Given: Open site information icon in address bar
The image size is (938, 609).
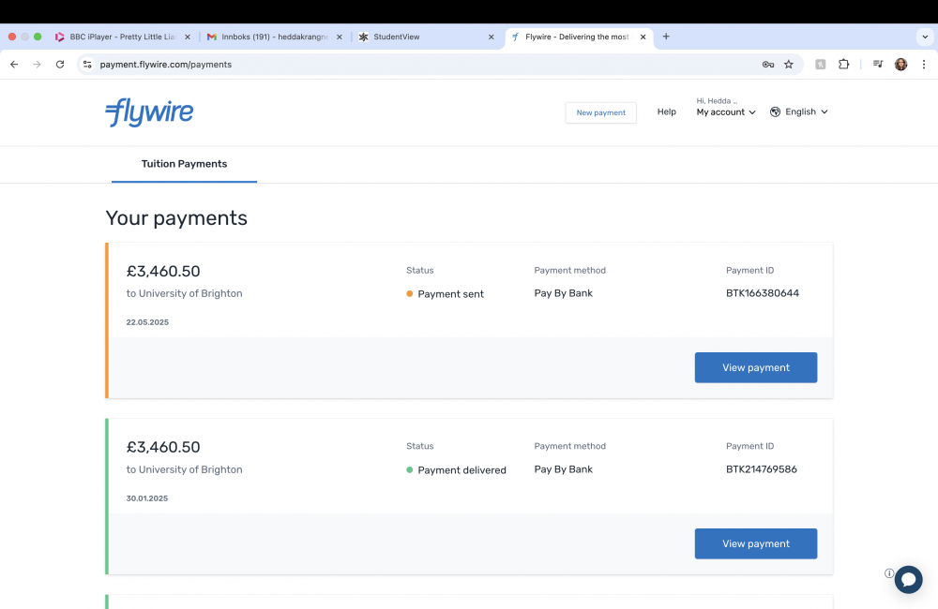Looking at the screenshot, I should 87,65.
